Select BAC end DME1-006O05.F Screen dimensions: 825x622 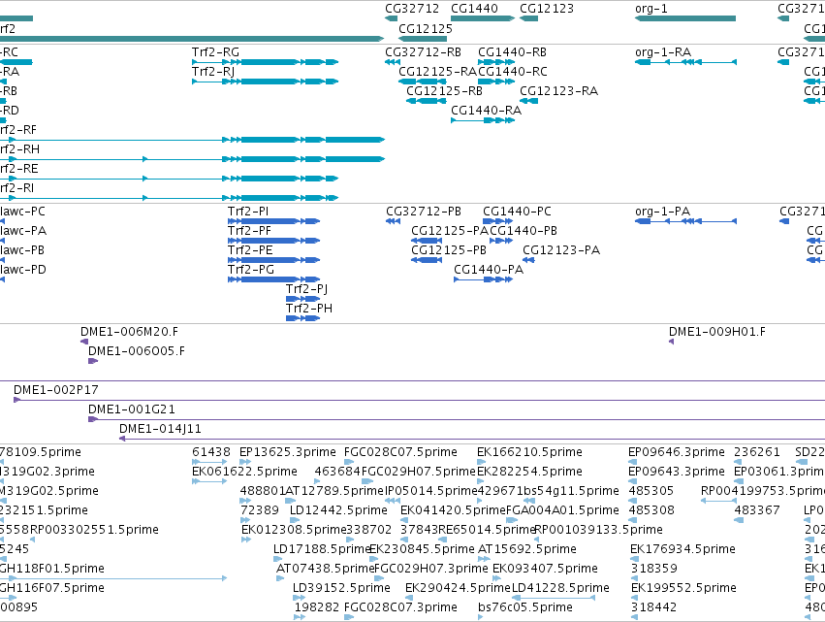(137, 351)
